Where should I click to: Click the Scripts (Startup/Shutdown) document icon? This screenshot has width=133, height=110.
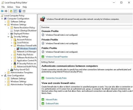12,31
